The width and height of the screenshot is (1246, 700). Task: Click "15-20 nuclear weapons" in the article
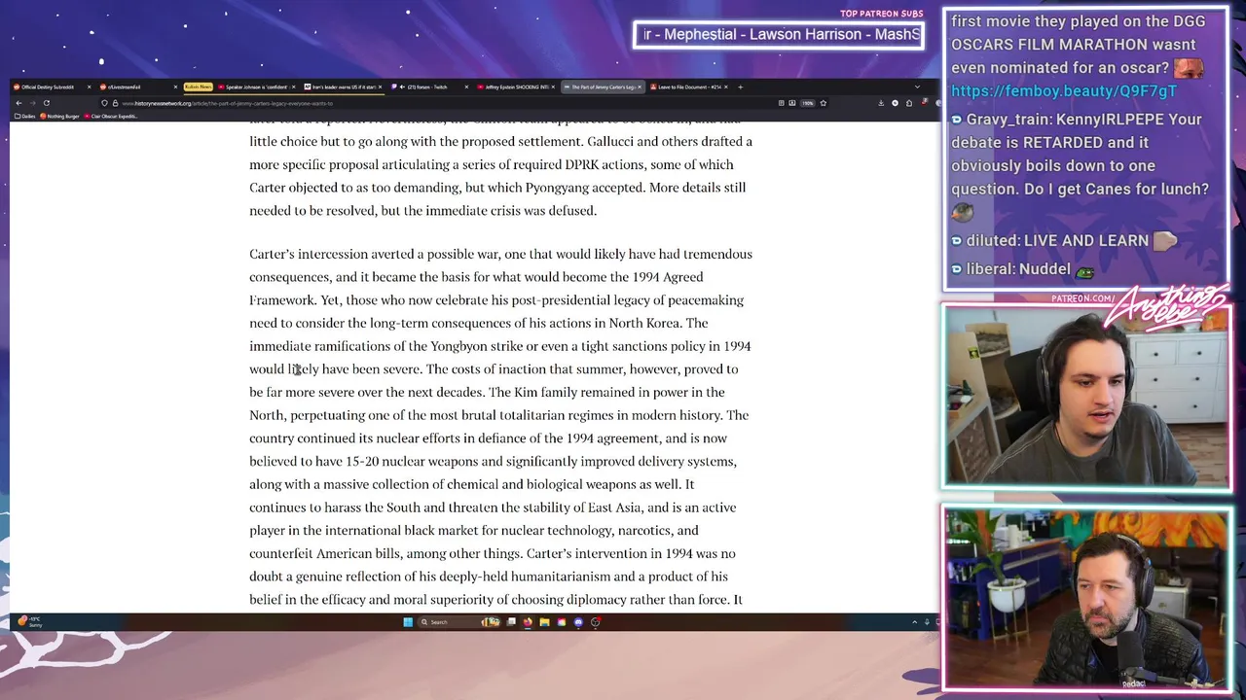412,461
